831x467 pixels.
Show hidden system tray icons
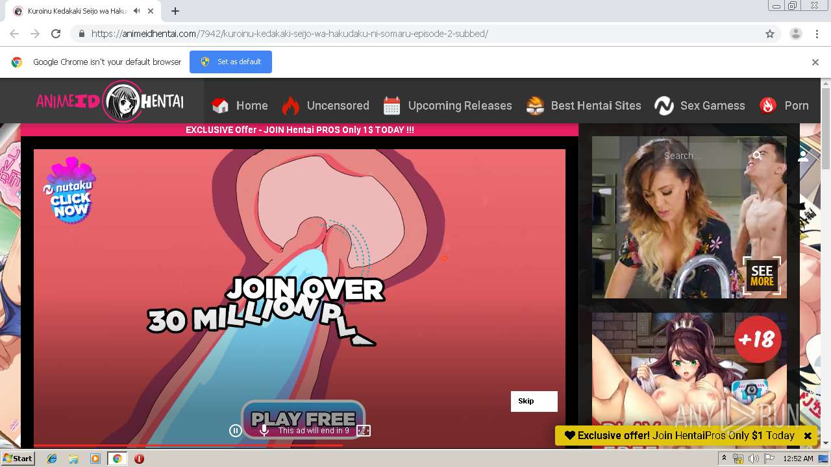pyautogui.click(x=724, y=459)
